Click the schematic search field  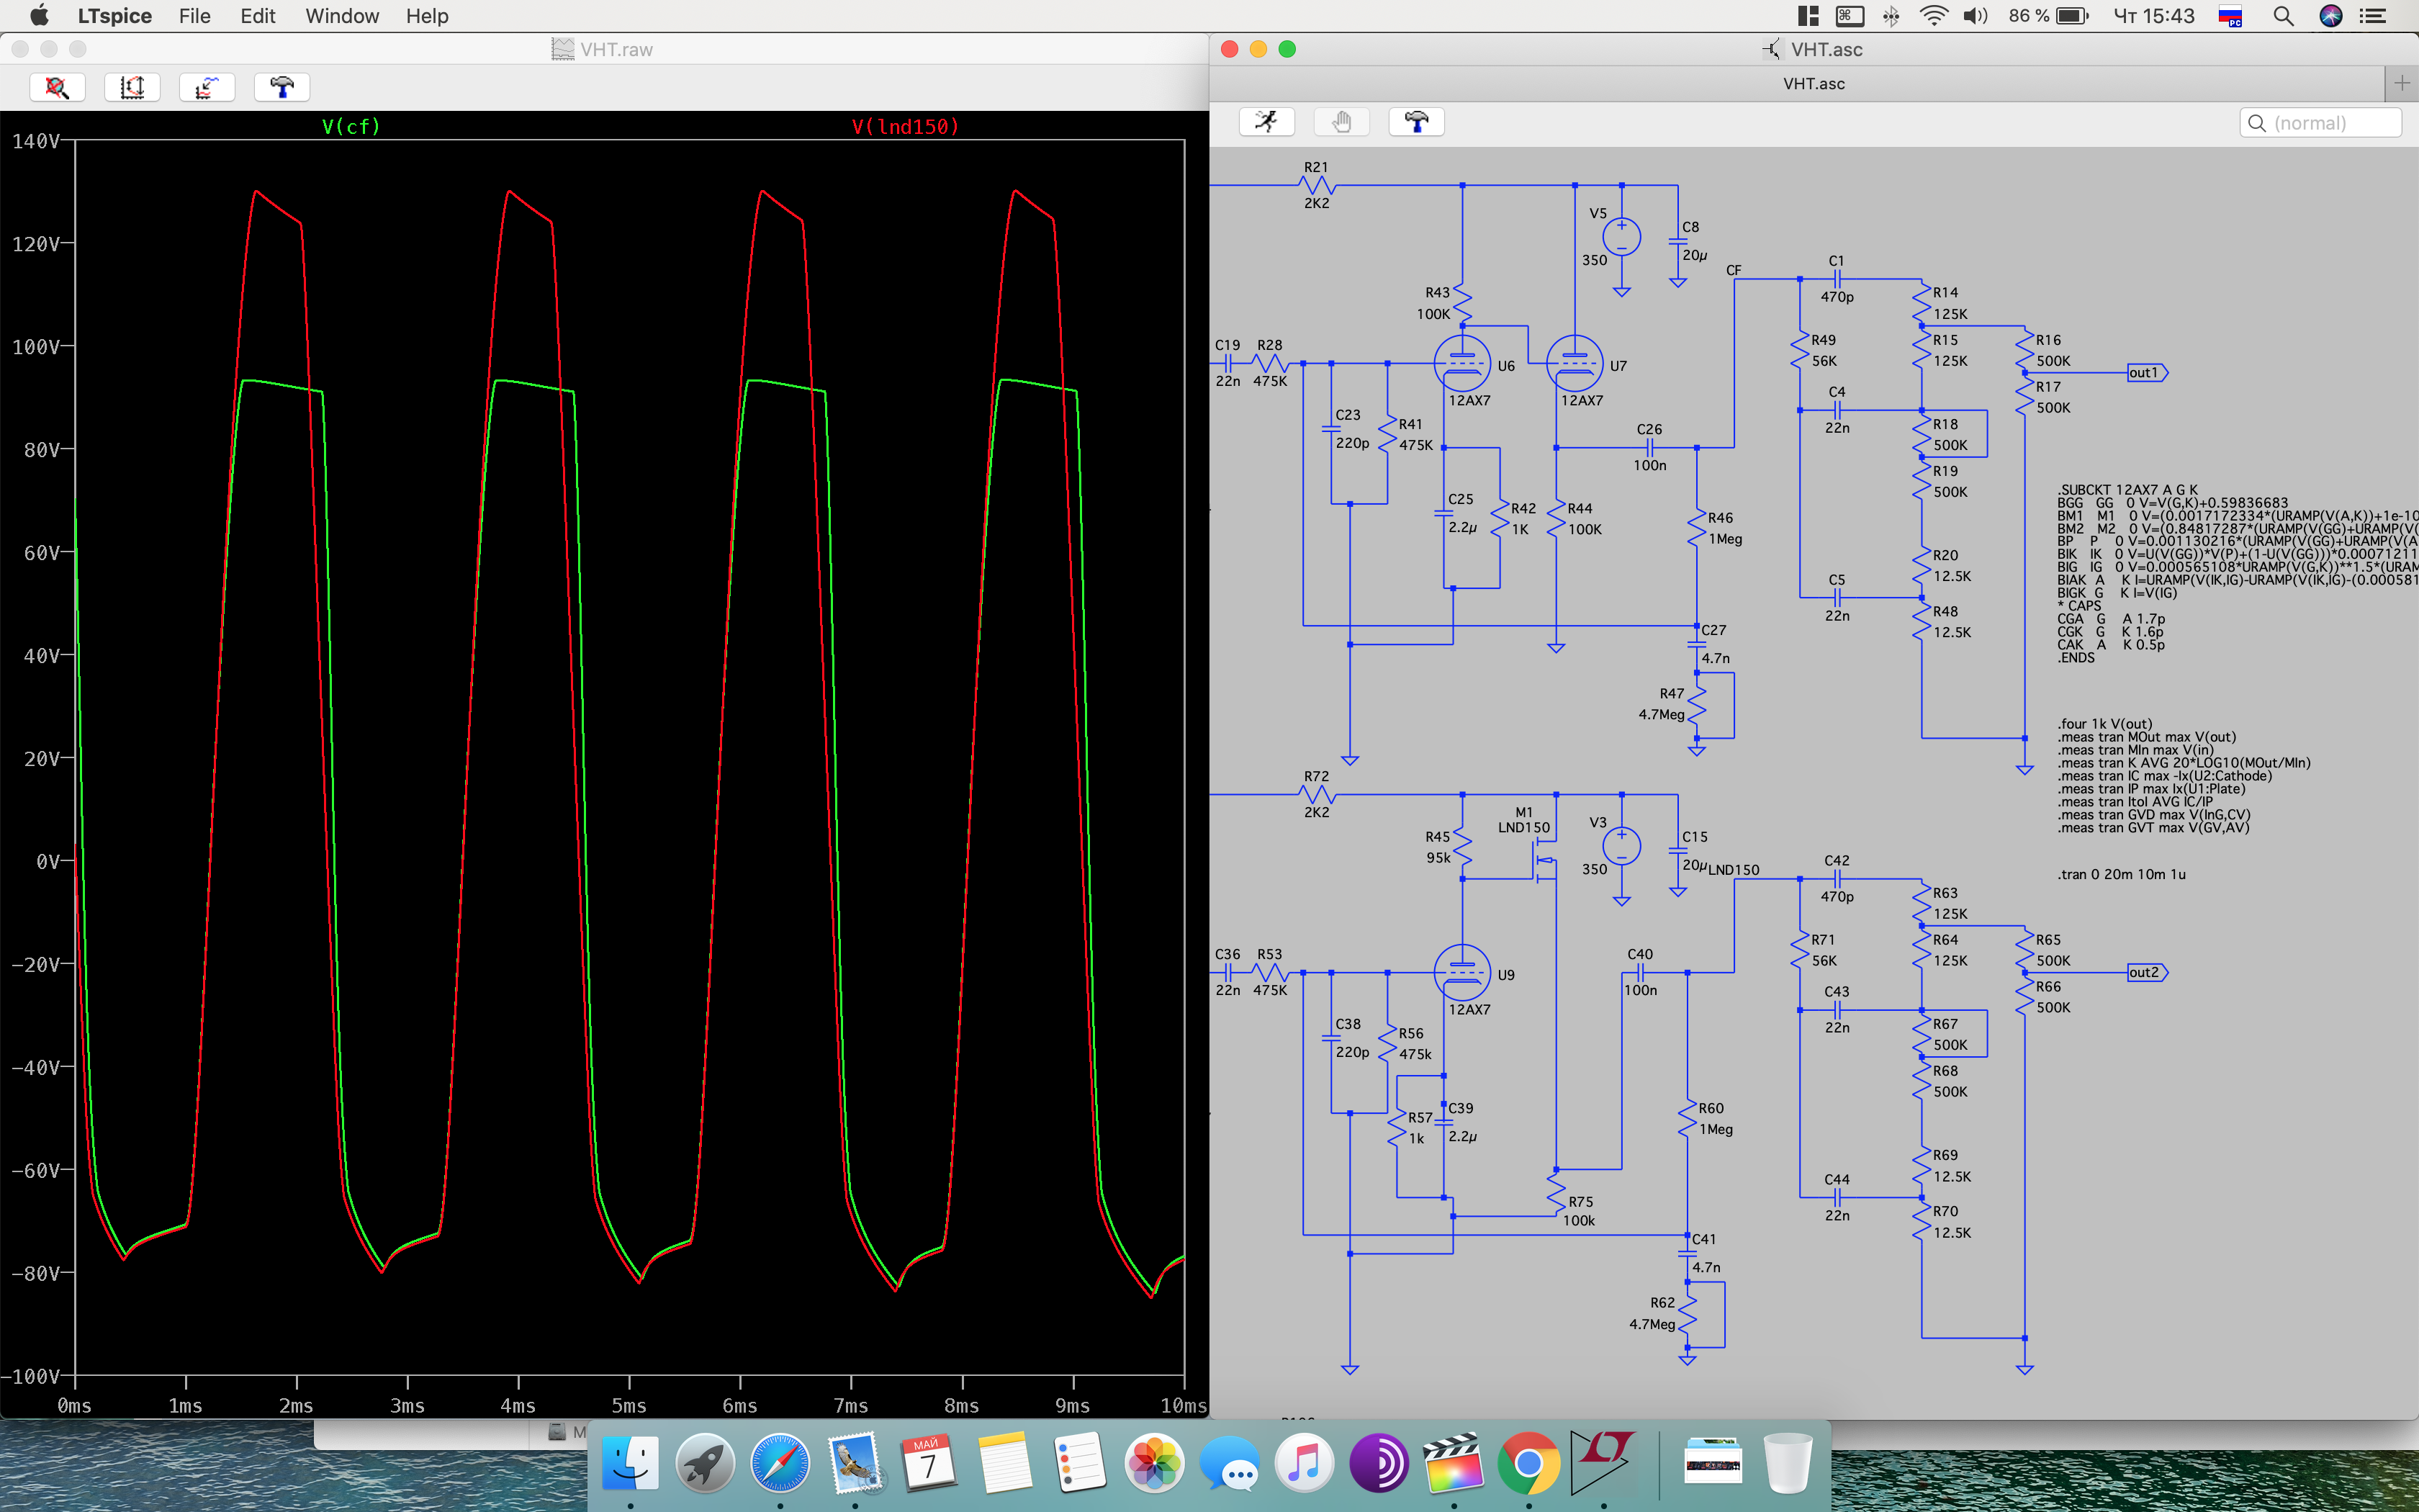click(x=2321, y=123)
